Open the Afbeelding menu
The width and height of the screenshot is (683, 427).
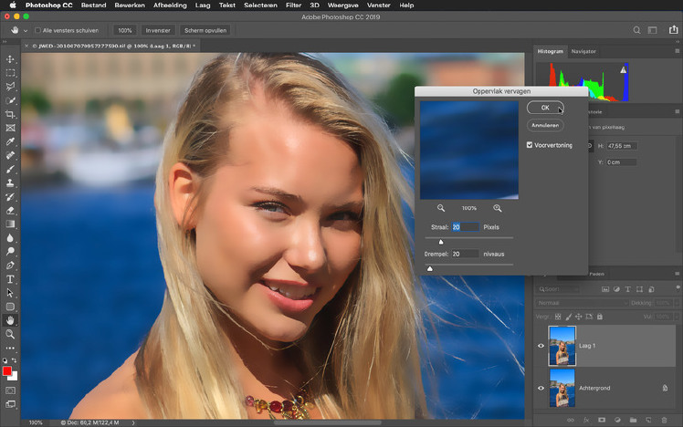tap(170, 5)
